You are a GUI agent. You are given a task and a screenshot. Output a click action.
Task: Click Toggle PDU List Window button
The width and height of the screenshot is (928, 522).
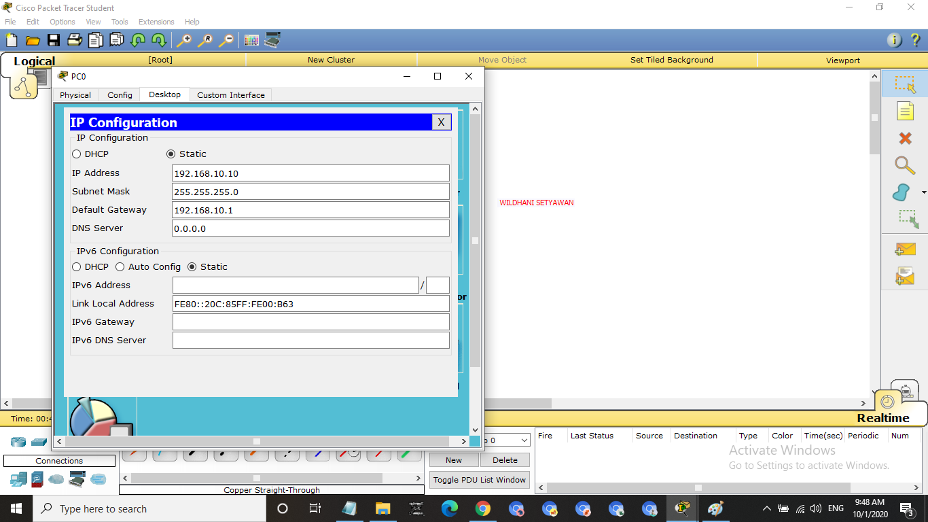(x=480, y=480)
